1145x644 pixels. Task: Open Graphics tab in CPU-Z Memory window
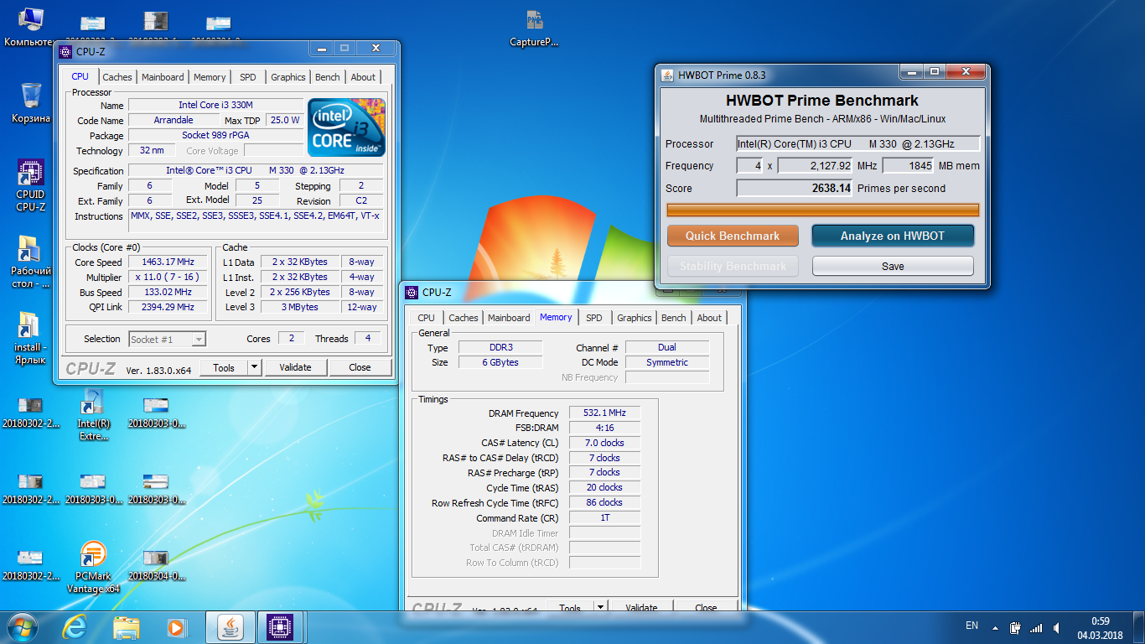pos(635,318)
